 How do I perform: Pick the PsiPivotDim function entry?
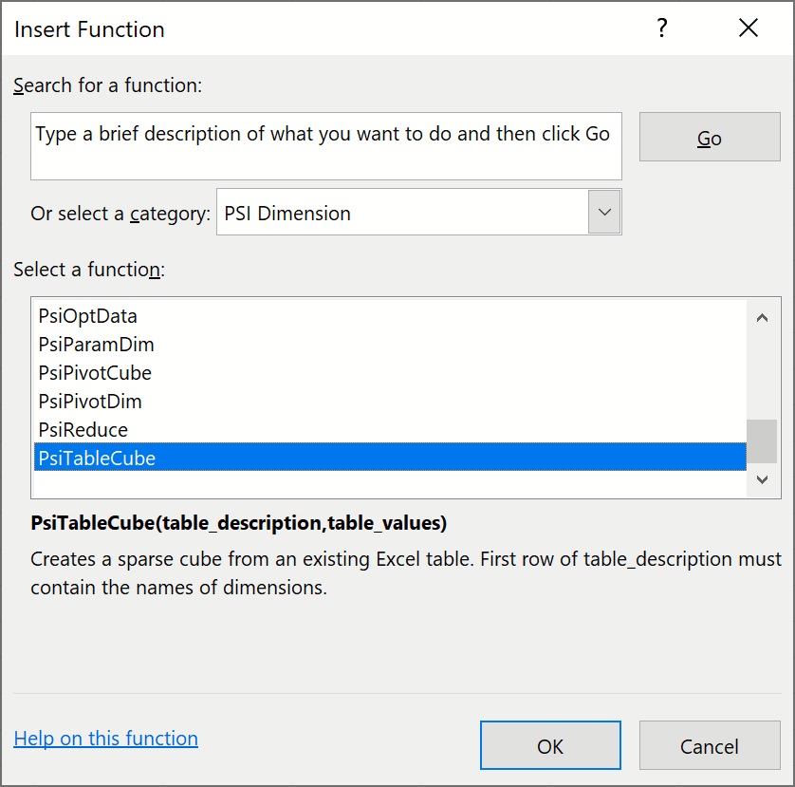tap(90, 402)
